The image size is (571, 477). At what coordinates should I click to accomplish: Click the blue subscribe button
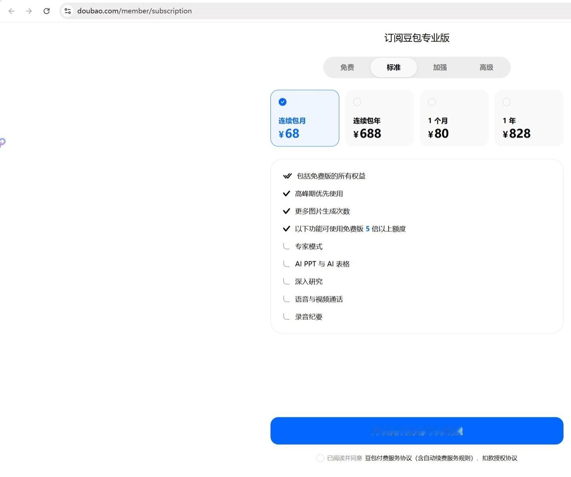[x=417, y=431]
